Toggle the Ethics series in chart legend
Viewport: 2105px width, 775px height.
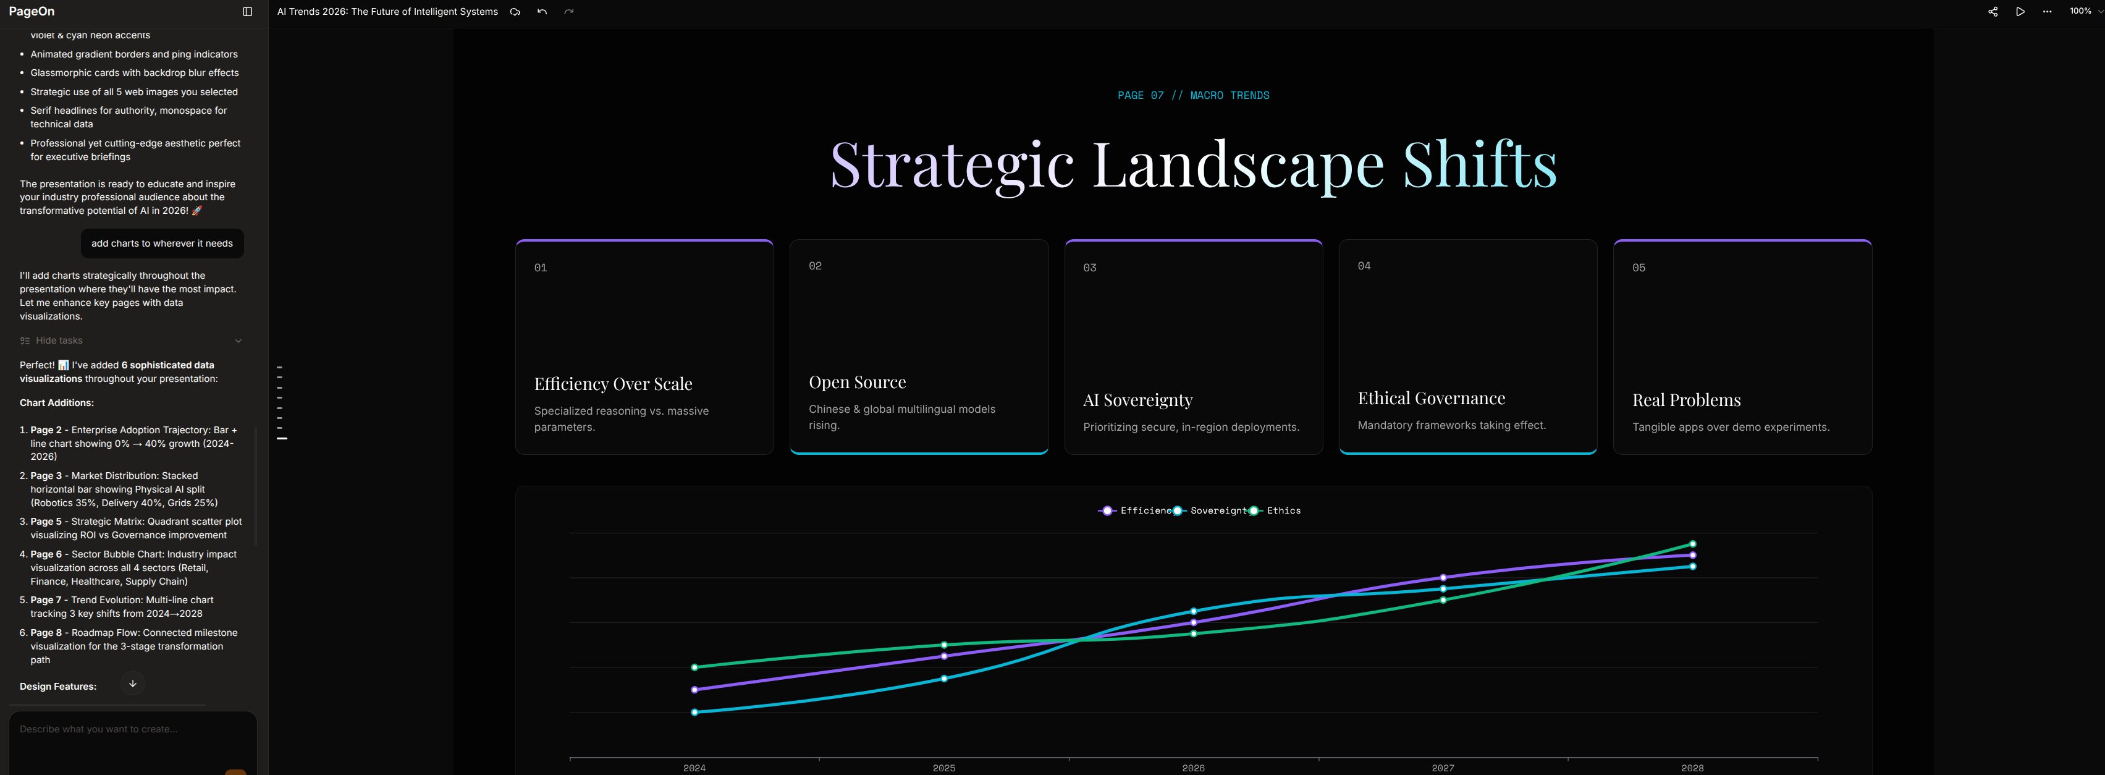[x=1274, y=510]
